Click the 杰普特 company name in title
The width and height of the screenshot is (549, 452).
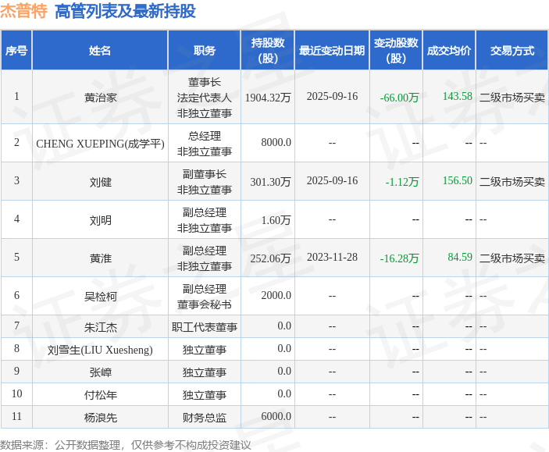[x=23, y=11]
